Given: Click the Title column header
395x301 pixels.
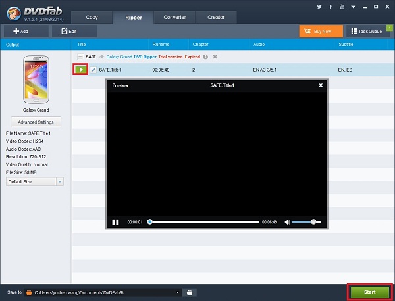Looking at the screenshot, I should (82, 45).
